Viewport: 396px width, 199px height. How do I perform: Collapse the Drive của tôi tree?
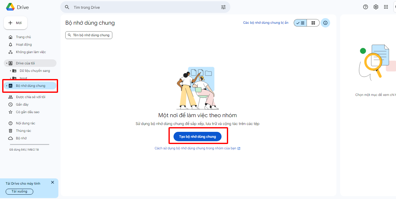click(x=7, y=63)
